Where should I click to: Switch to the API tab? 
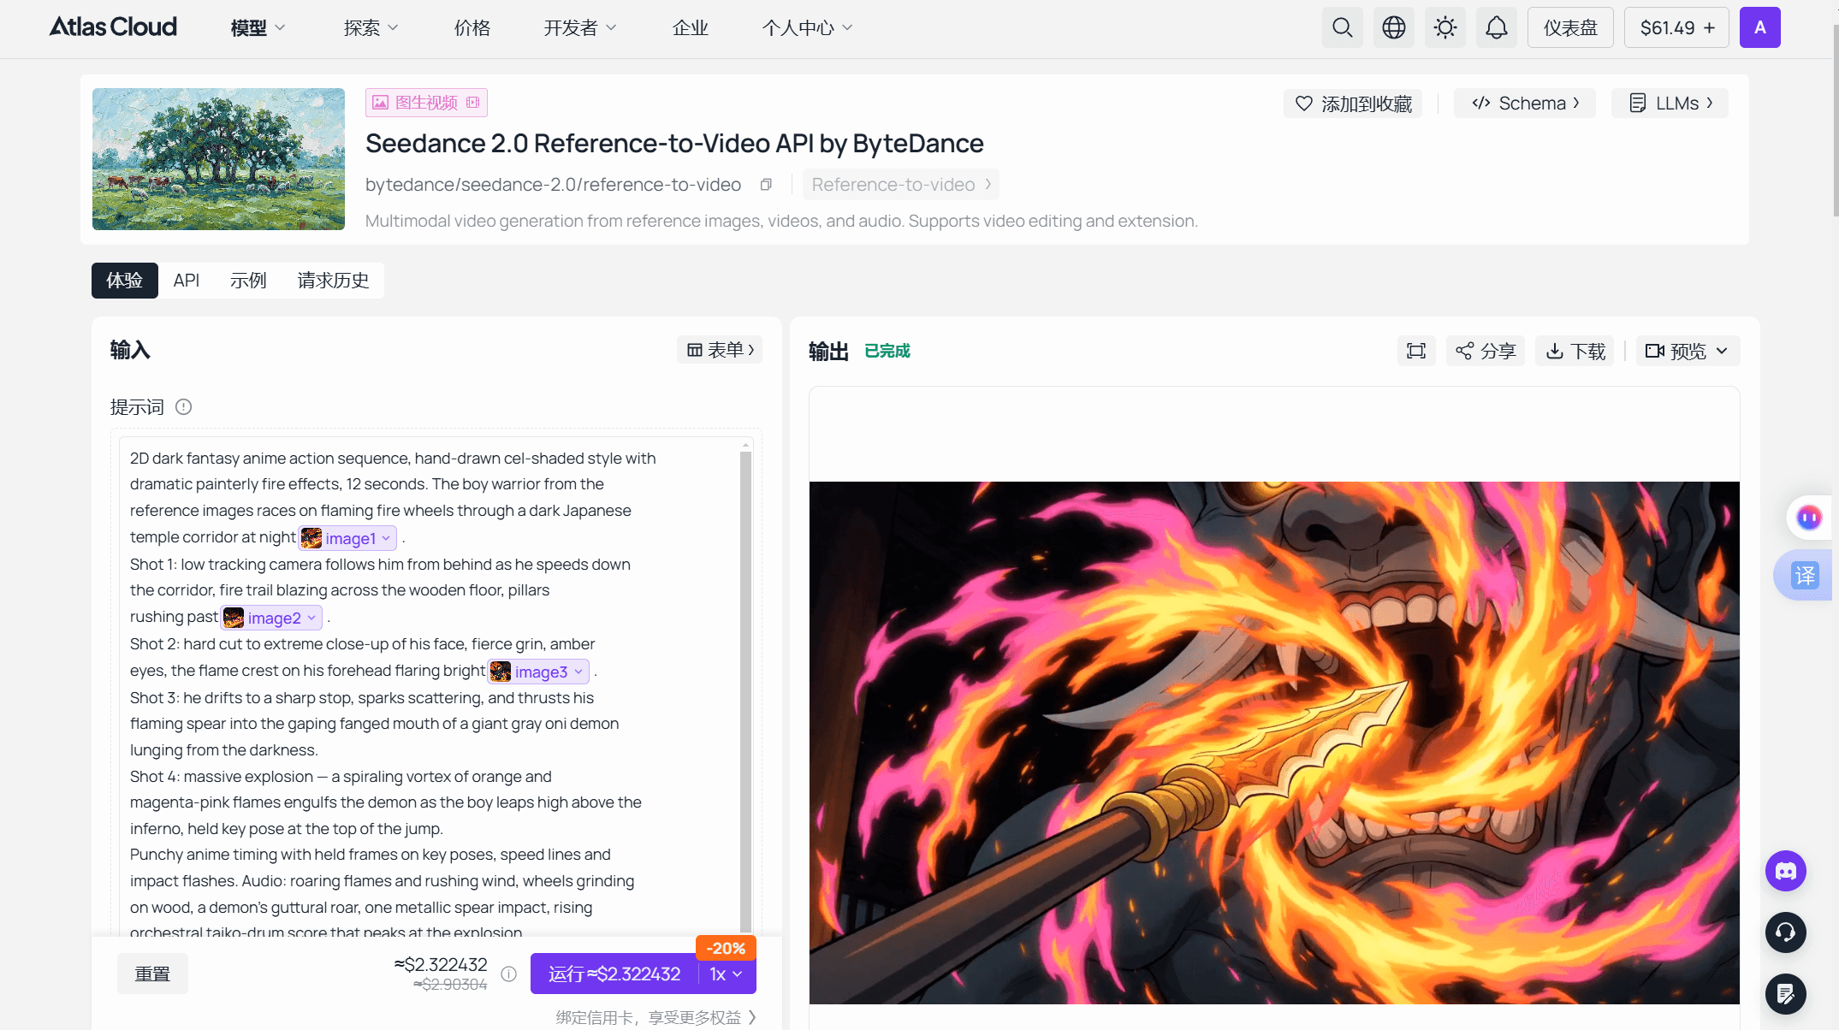(187, 281)
